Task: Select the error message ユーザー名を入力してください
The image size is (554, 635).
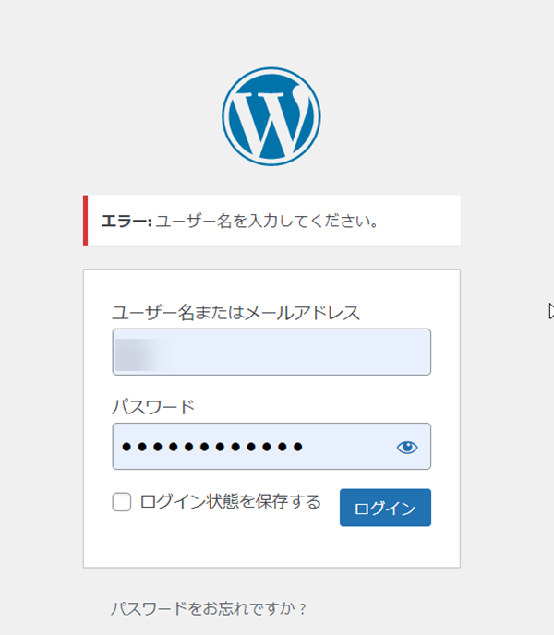Action: click(x=267, y=222)
